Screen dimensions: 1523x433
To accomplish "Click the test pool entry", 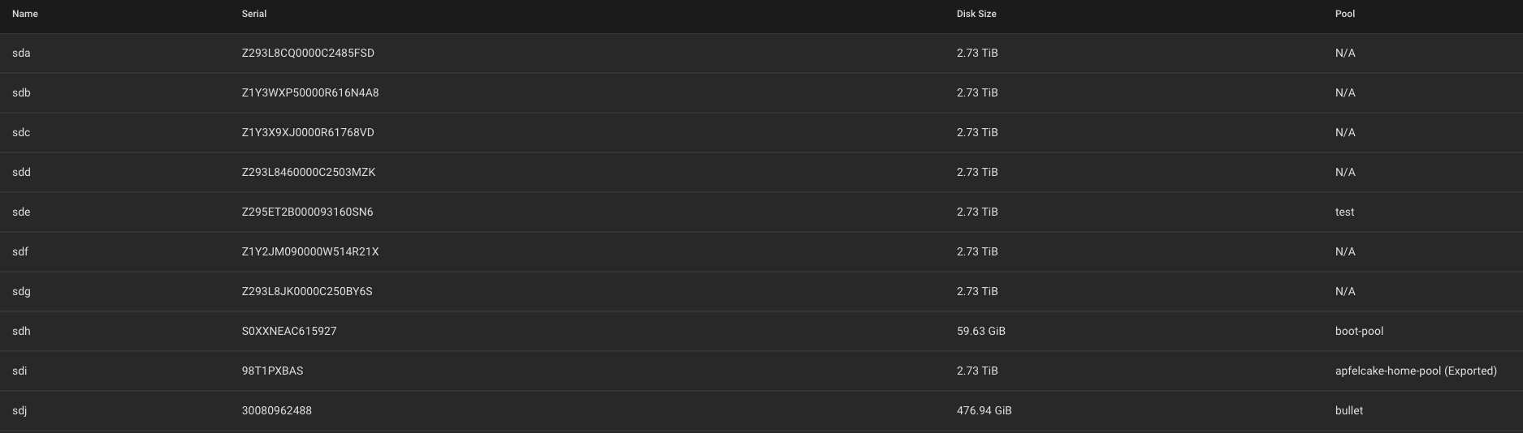I will pos(1344,212).
